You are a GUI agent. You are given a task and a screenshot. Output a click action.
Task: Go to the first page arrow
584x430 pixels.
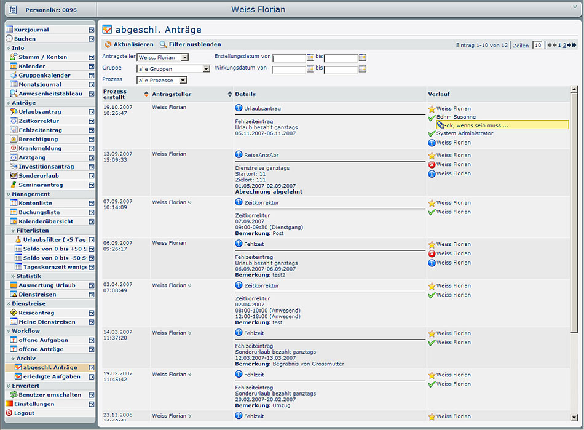point(550,45)
